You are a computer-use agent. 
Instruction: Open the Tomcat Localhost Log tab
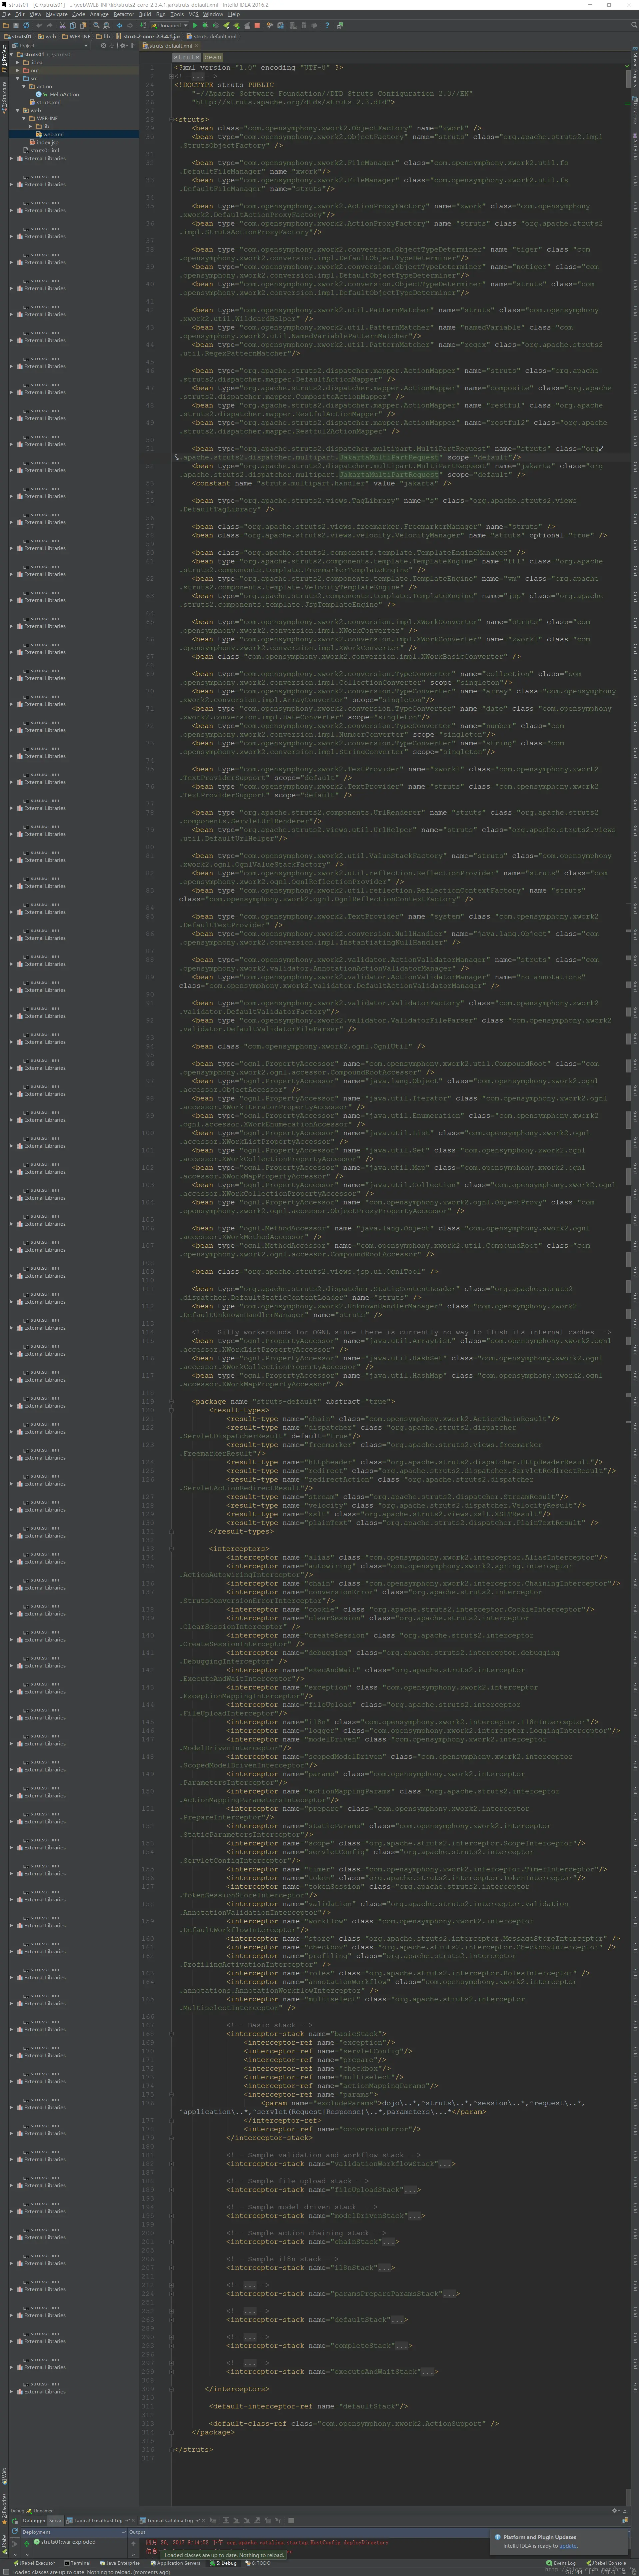click(x=98, y=2520)
